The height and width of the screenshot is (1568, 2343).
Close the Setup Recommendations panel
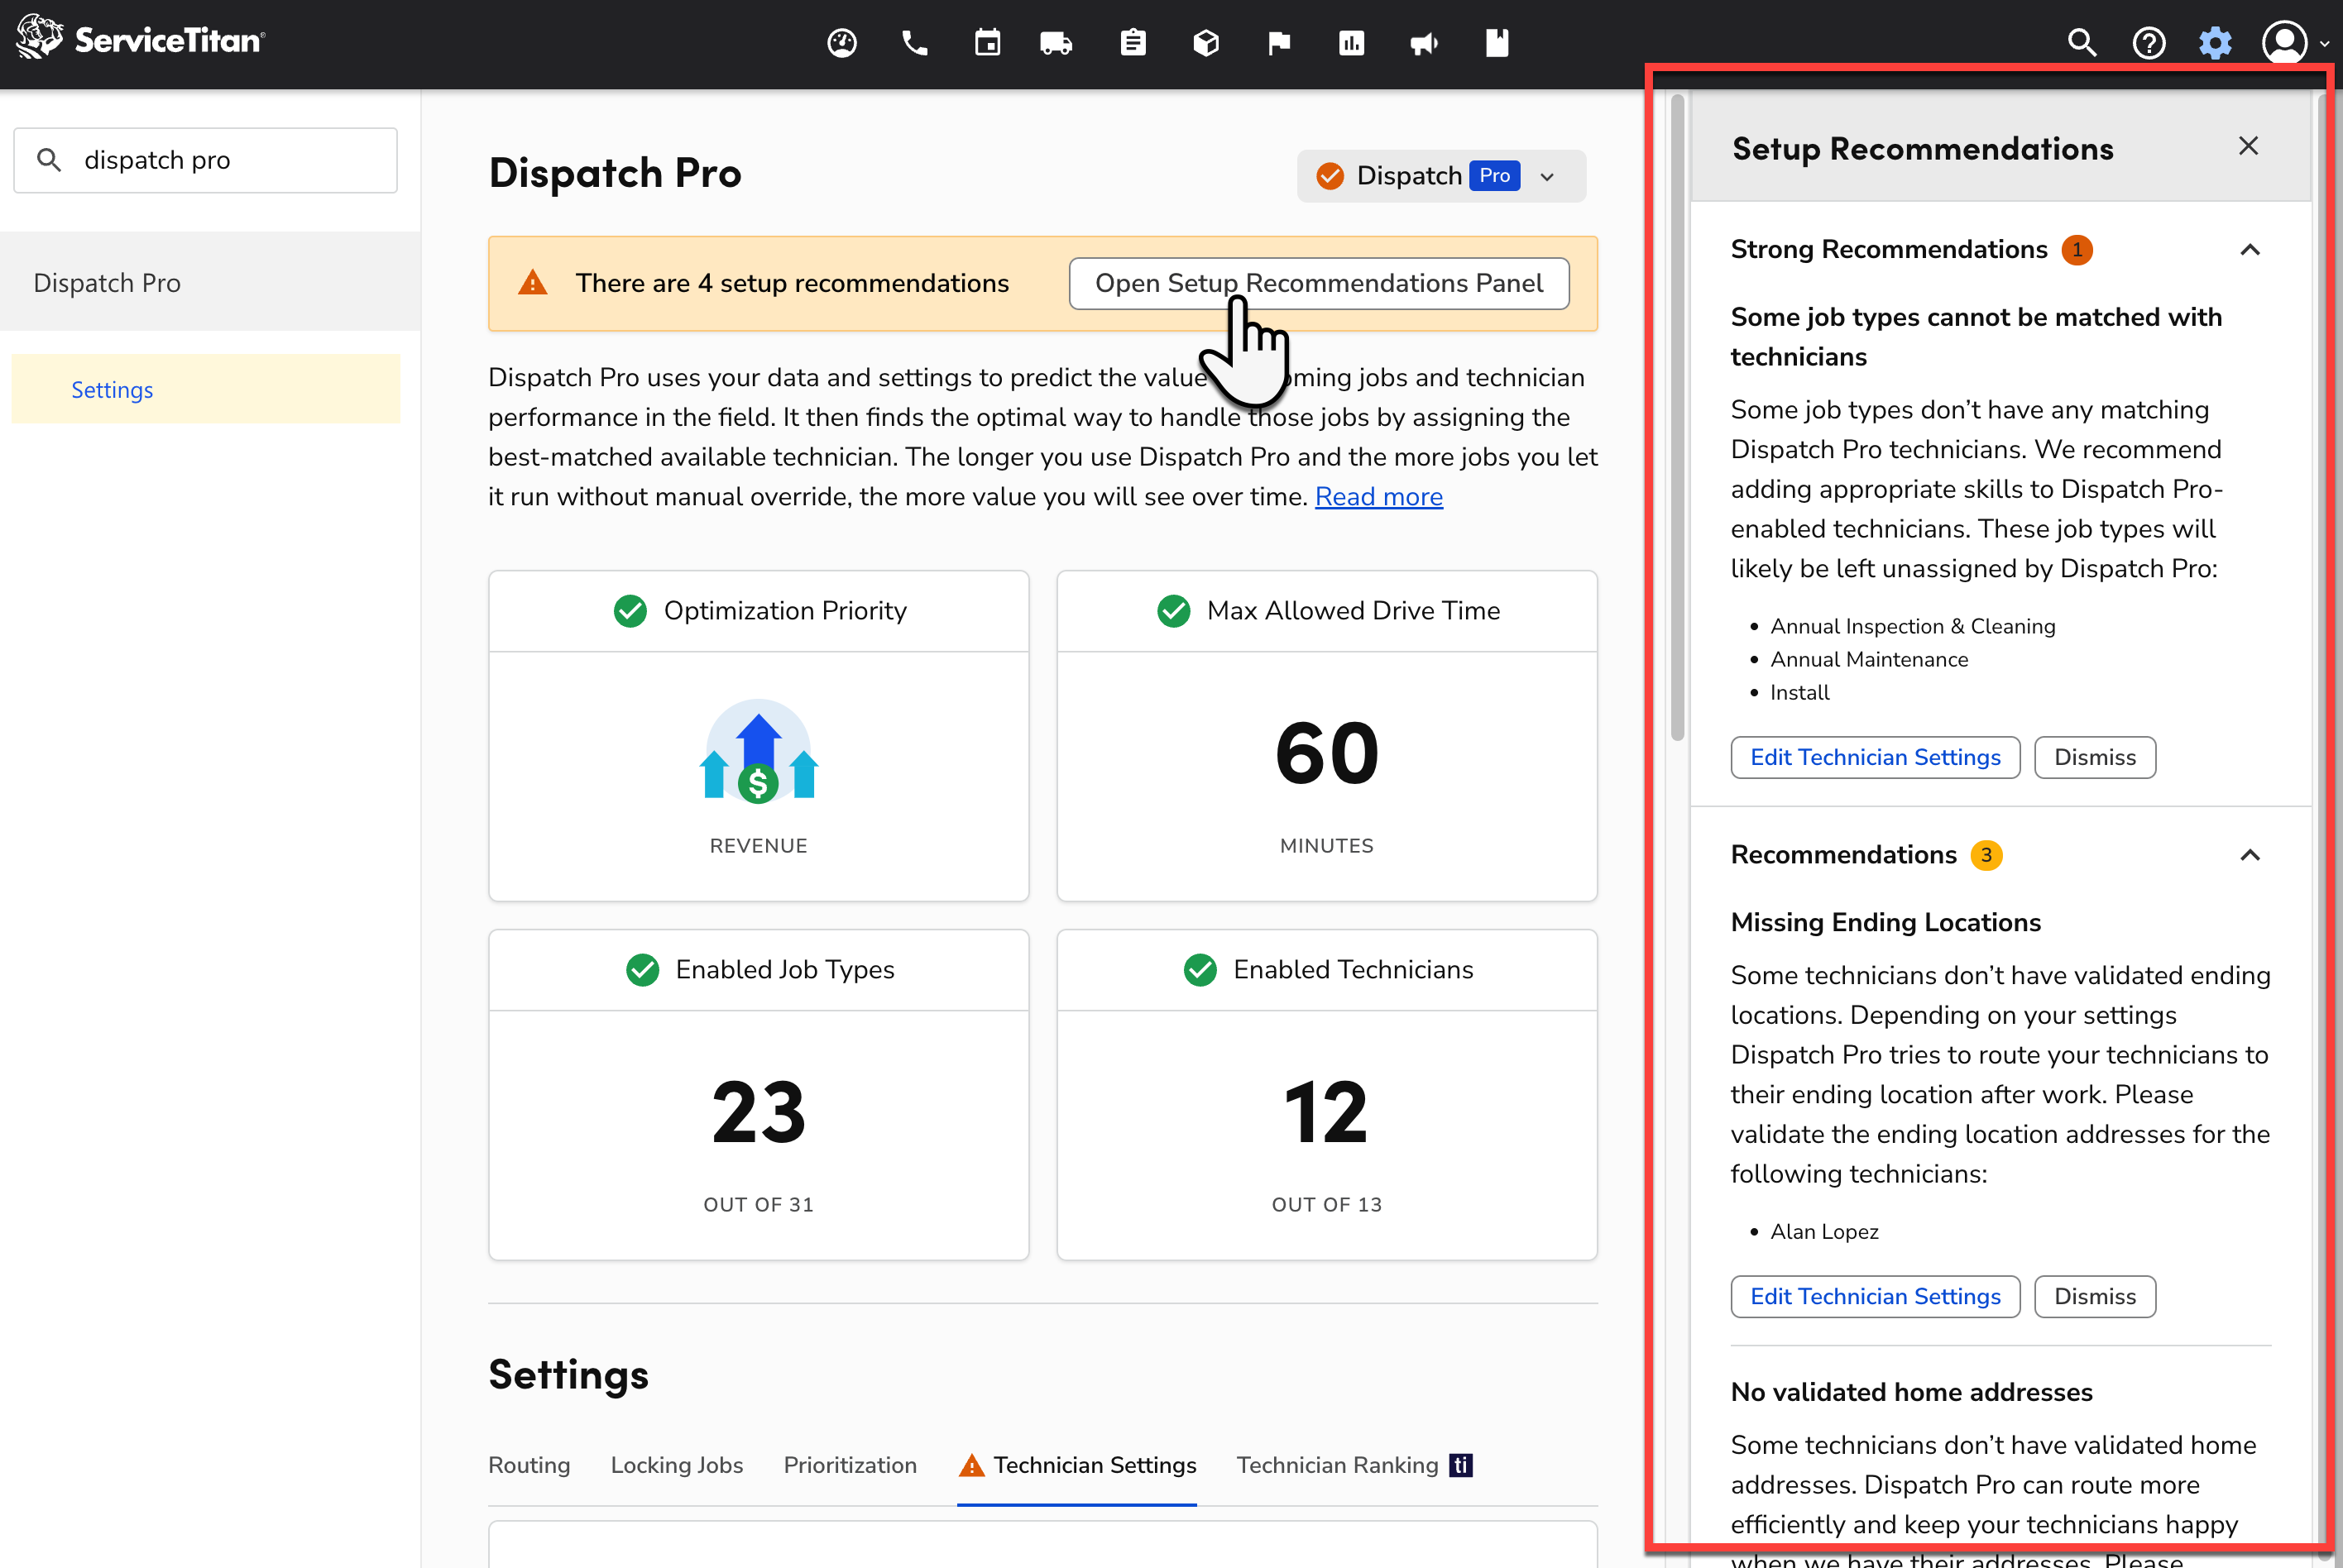2248,146
